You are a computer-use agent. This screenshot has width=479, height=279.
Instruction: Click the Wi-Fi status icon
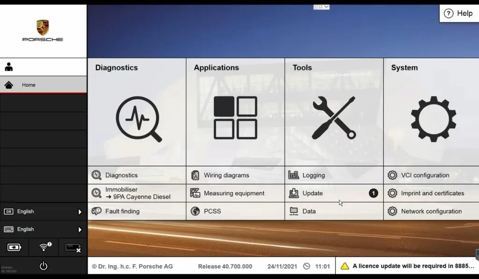(x=45, y=247)
